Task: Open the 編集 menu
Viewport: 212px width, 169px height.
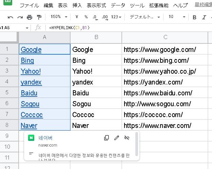Action: pyautogui.click(x=49, y=5)
